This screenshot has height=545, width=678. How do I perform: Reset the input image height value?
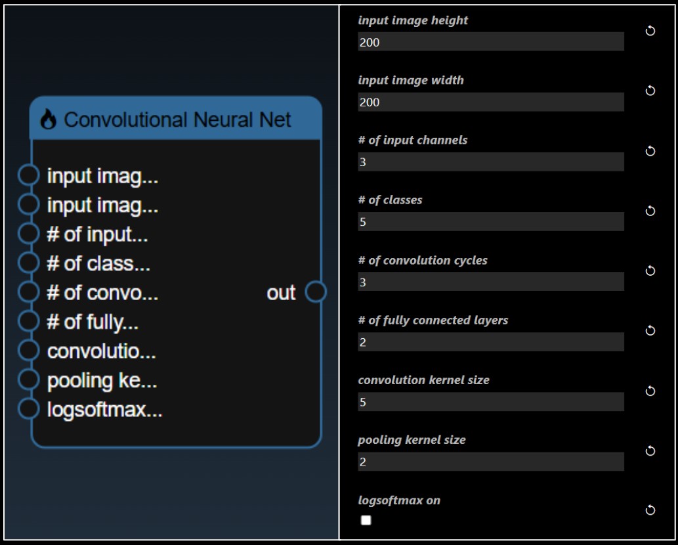tap(650, 32)
